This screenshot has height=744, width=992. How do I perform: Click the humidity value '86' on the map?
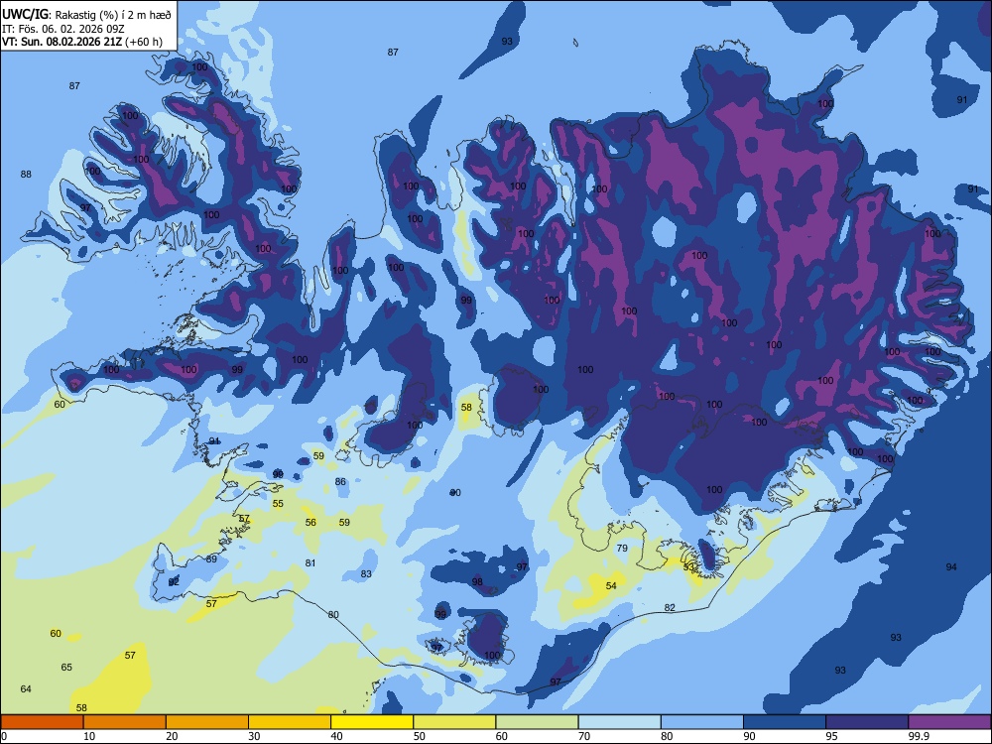pyautogui.click(x=340, y=481)
